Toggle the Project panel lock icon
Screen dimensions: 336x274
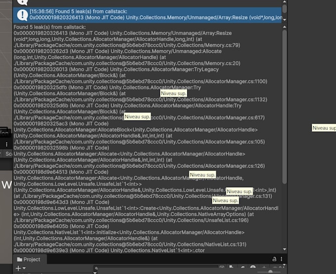(x=274, y=259)
